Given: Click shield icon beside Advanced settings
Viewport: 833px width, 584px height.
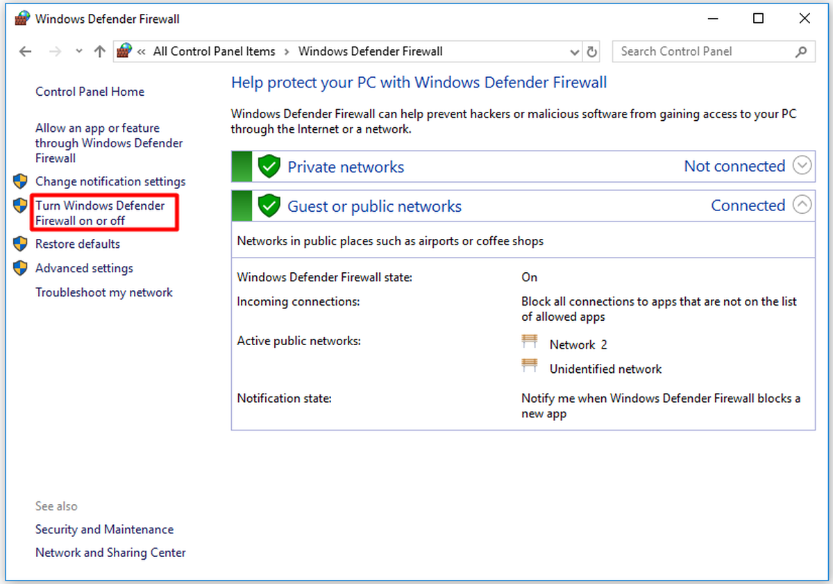Looking at the screenshot, I should click(20, 268).
